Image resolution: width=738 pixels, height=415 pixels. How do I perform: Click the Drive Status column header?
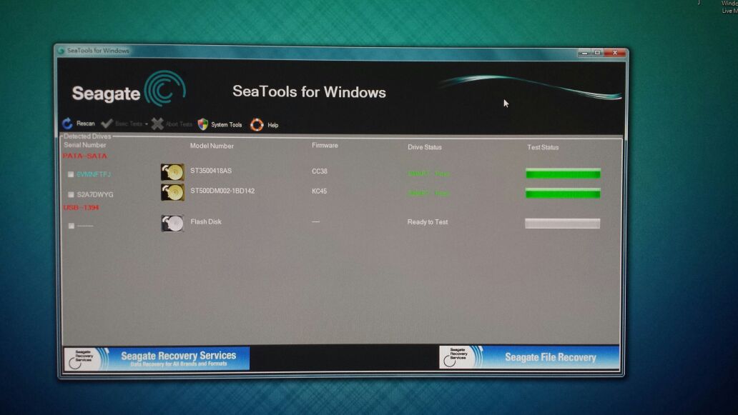425,147
